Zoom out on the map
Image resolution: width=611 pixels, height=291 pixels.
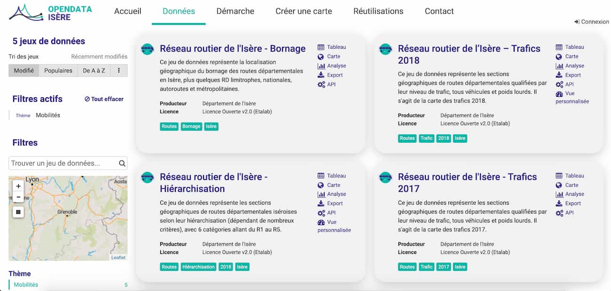(18, 197)
